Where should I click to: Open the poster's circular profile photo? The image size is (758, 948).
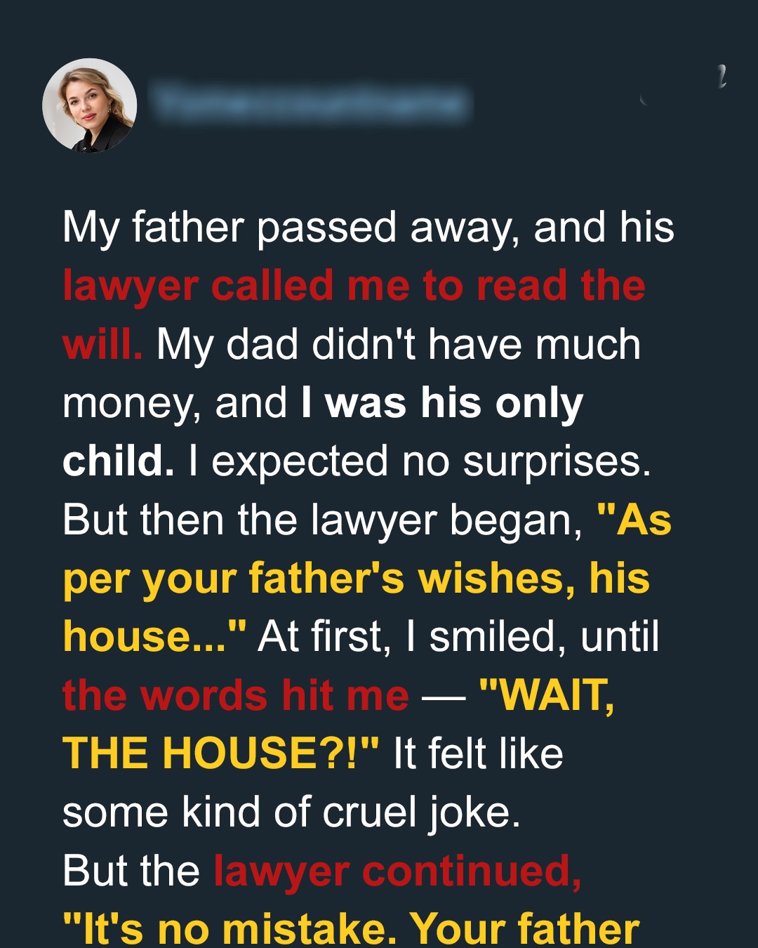pyautogui.click(x=90, y=105)
